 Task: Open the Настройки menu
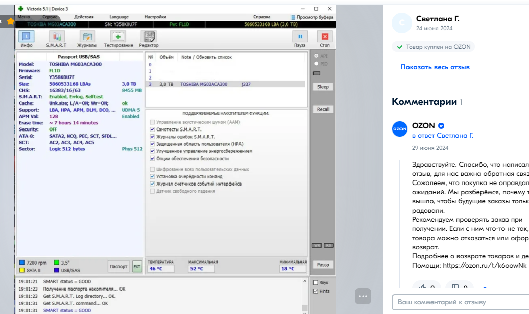pyautogui.click(x=155, y=17)
